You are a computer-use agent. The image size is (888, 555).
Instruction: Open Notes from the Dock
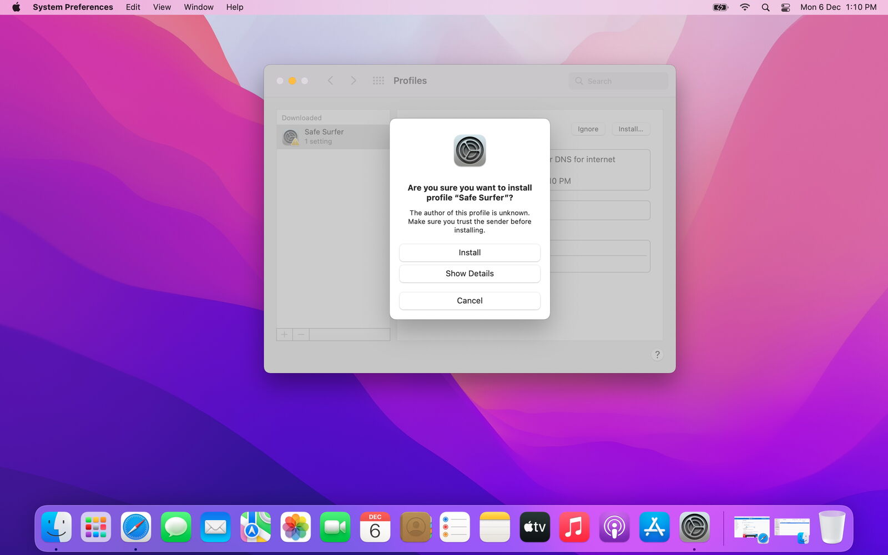click(495, 527)
